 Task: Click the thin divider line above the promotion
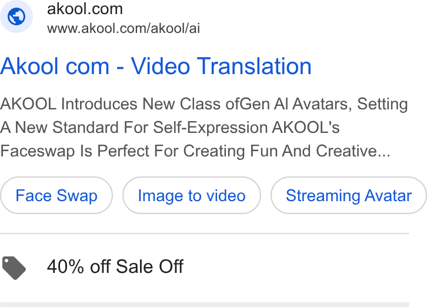205,233
